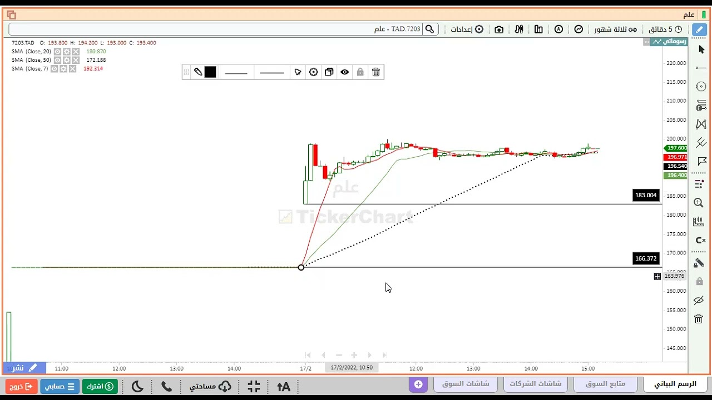Switch to الرسم البياني tab
Screen dimensions: 712x400
click(675, 384)
